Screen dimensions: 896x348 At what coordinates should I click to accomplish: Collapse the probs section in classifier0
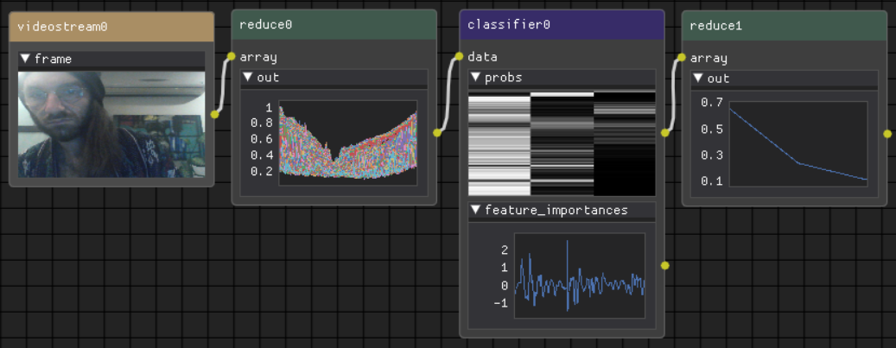[x=476, y=78]
